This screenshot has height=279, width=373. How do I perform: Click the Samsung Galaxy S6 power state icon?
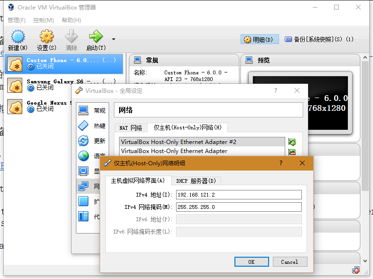30,88
